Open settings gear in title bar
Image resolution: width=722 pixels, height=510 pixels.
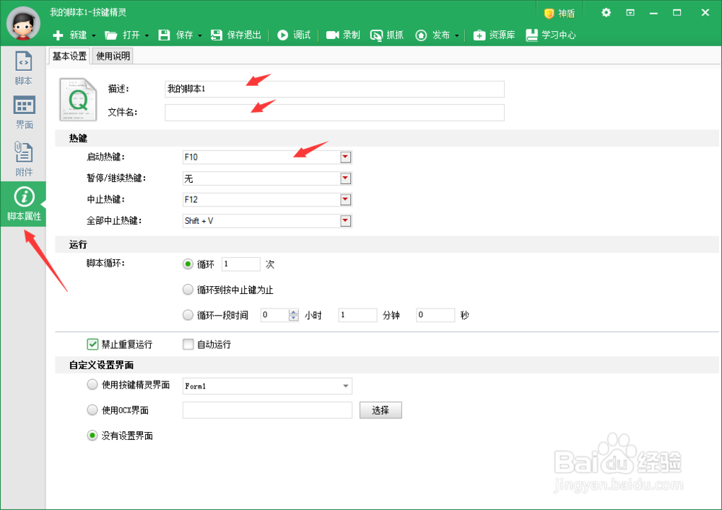[606, 12]
